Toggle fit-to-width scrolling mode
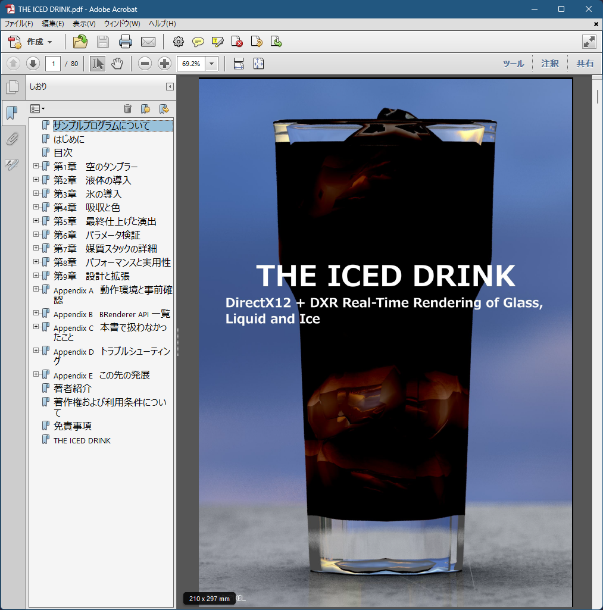Screen dimensions: 603x610 [239, 64]
